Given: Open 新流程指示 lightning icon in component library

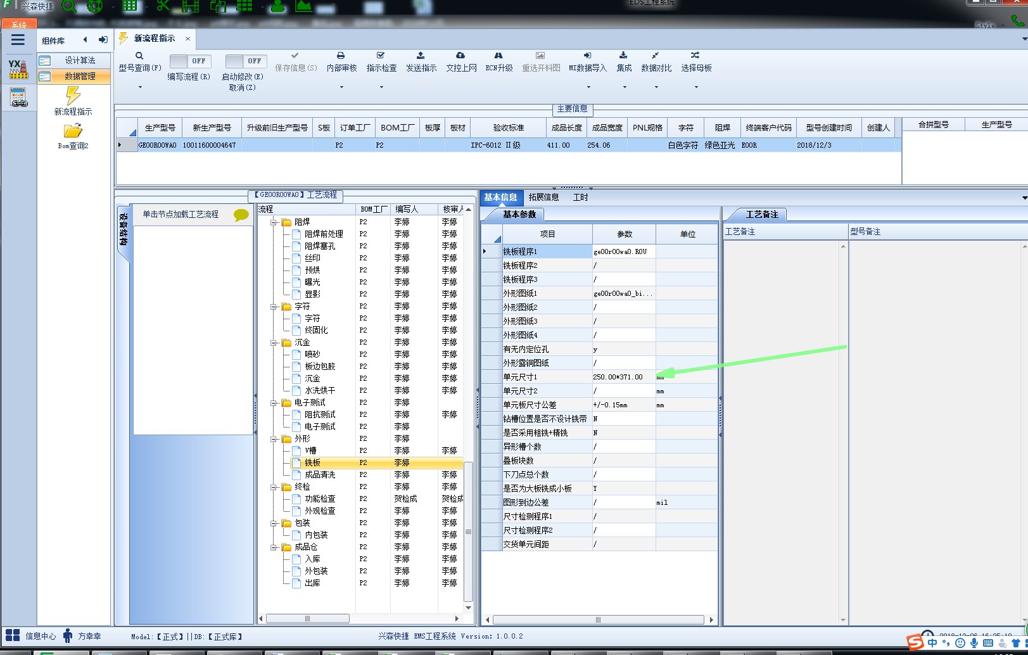Looking at the screenshot, I should click(x=73, y=95).
